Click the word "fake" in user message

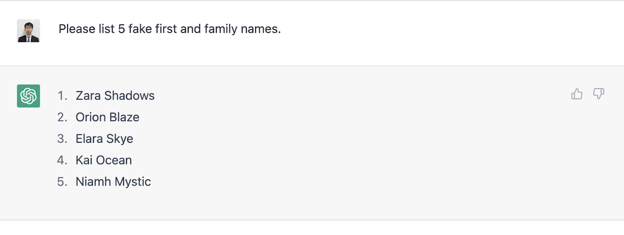click(x=140, y=29)
